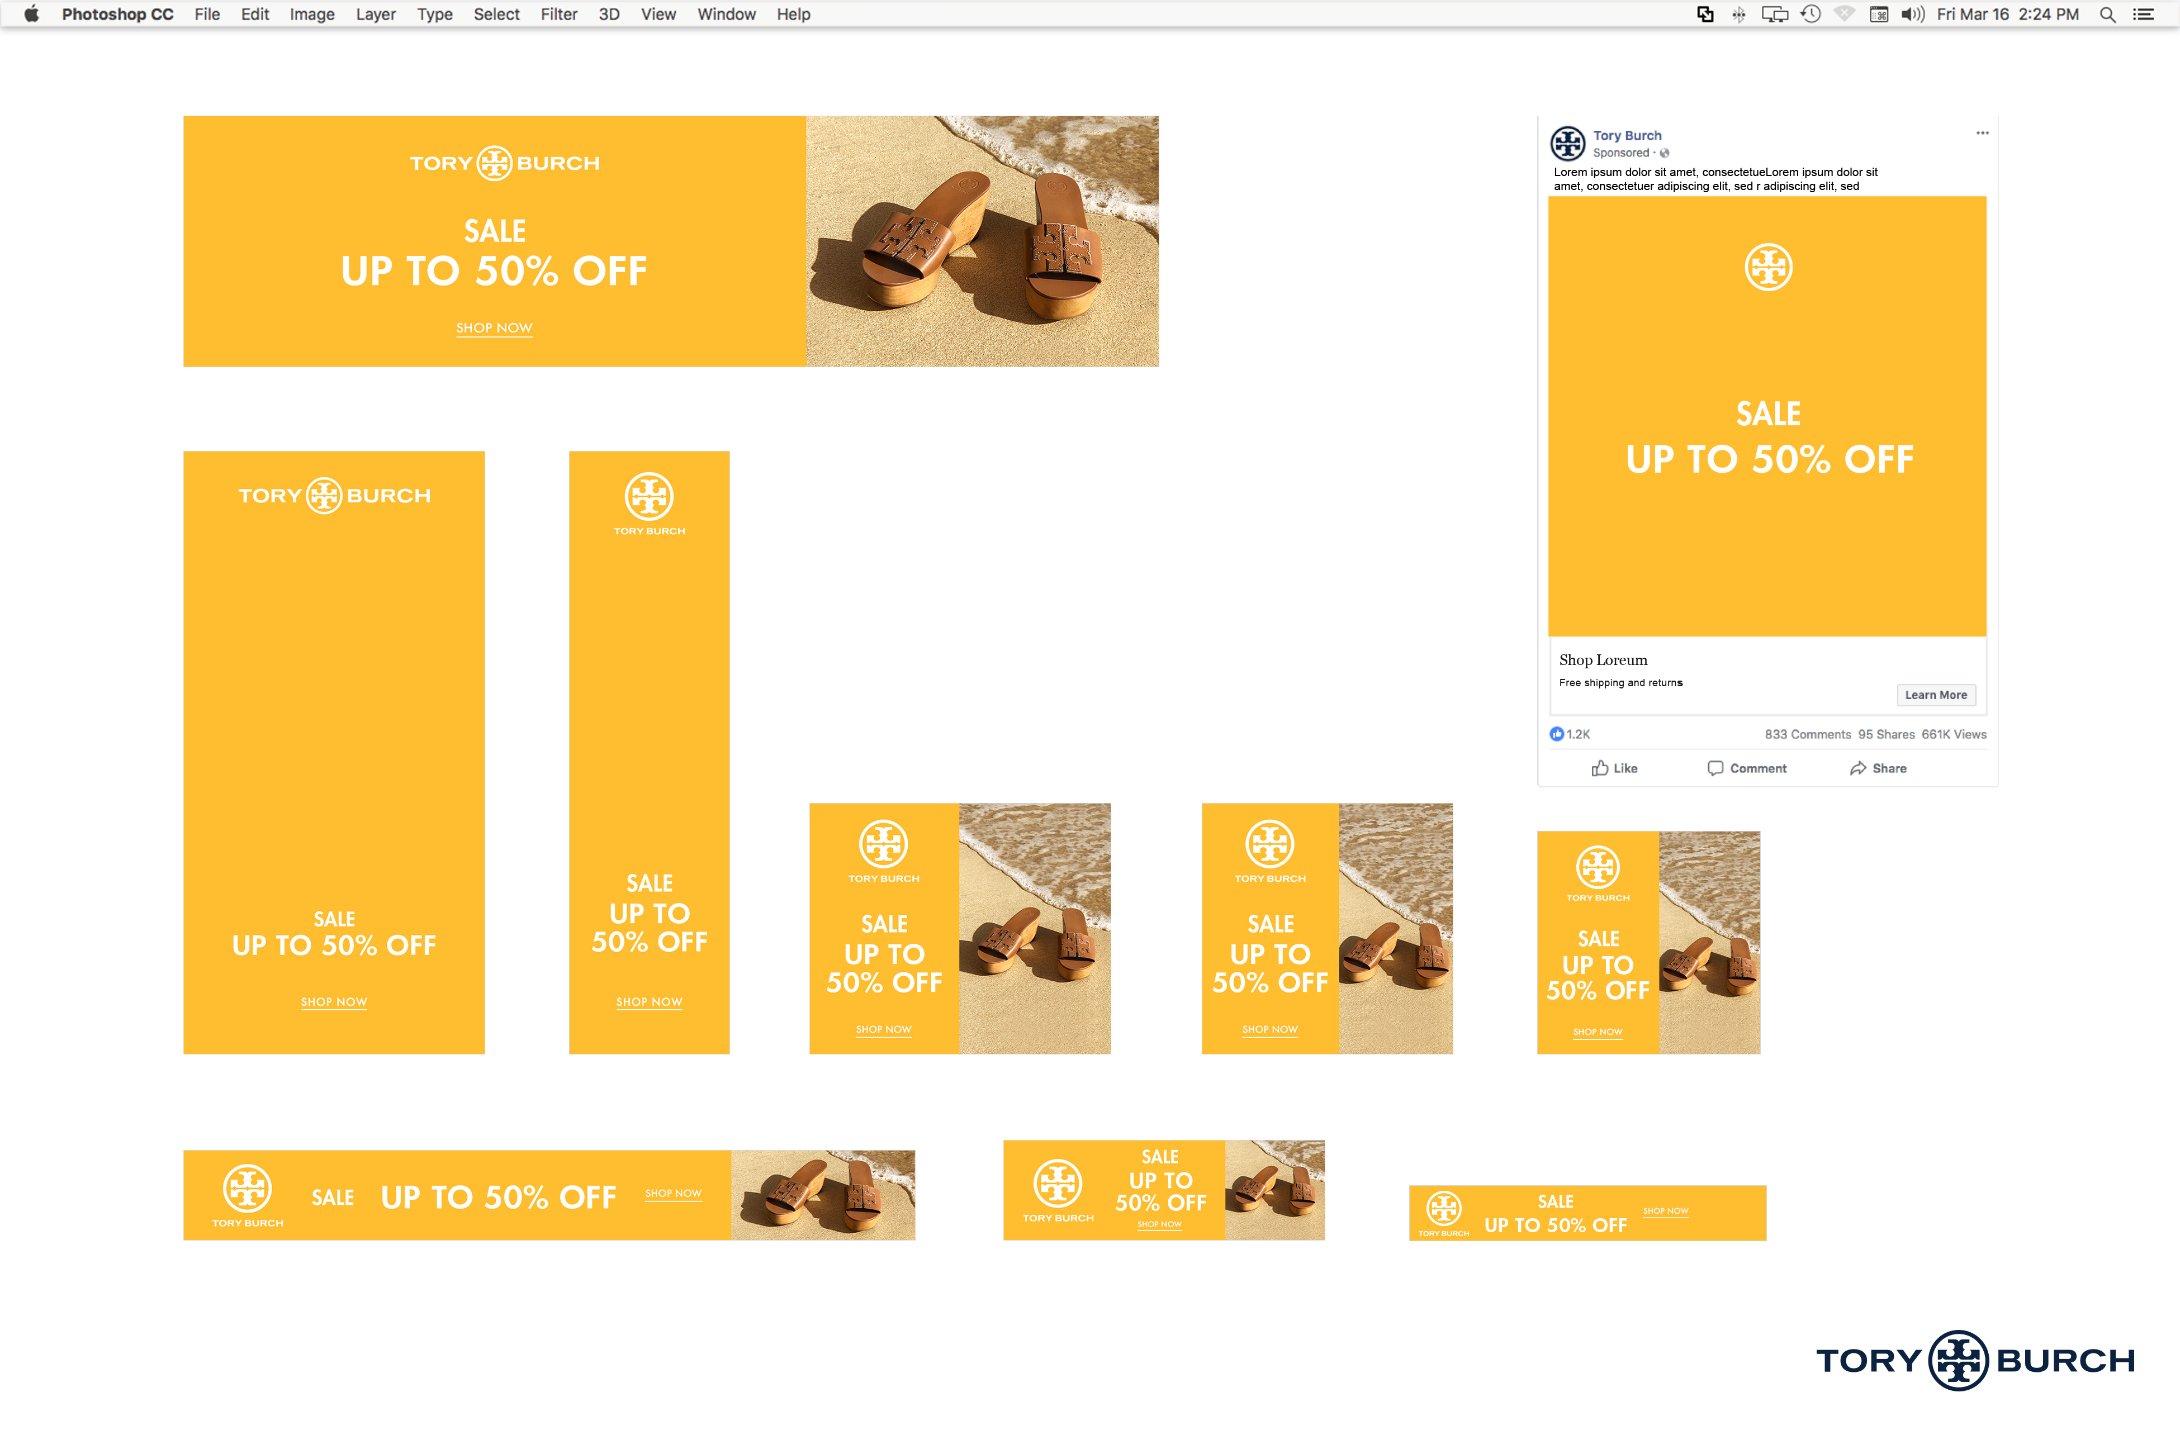The image size is (2180, 1435).
Task: Click the sandals photo in the large top banner
Action: click(x=982, y=241)
